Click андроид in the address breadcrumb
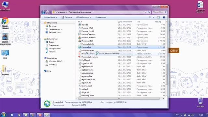Viewport: 208px width, 117px height. 61,12
